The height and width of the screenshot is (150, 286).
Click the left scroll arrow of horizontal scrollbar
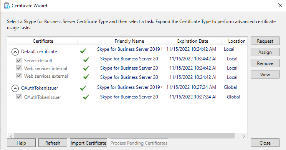coord(11,136)
